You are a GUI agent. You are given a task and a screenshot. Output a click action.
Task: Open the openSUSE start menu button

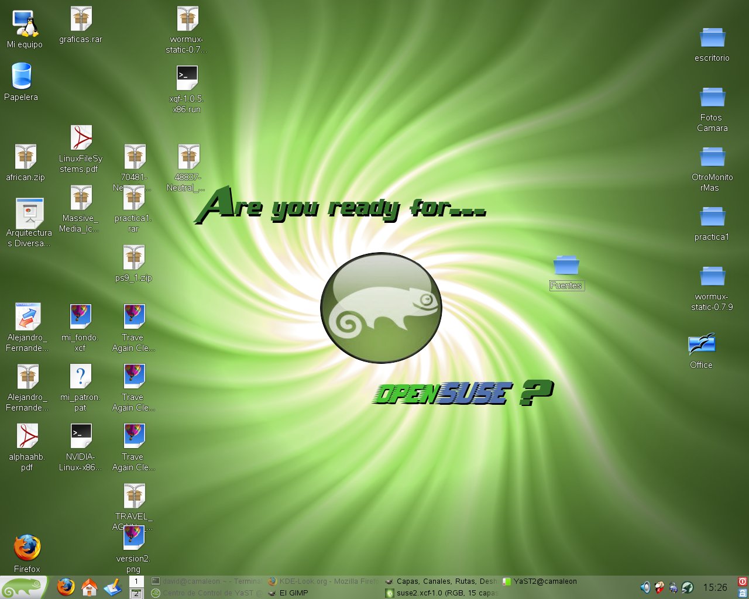click(23, 587)
